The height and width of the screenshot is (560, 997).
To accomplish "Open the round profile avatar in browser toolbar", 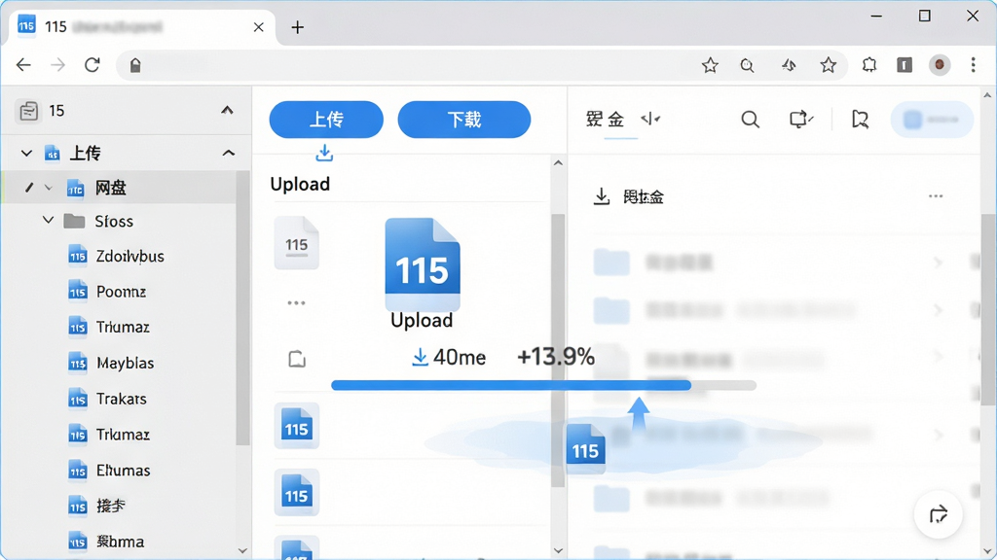I will pos(940,65).
